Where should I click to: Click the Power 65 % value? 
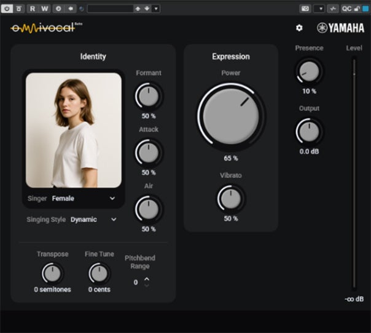pos(231,158)
